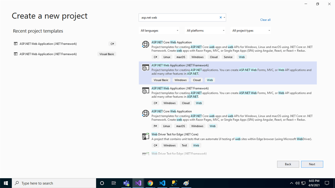This screenshot has width=335, height=188.
Task: Click the network icon in the system tray
Action: (x=303, y=183)
